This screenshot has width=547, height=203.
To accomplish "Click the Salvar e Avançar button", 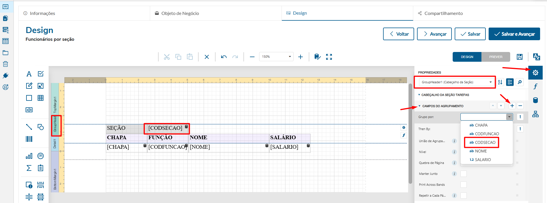I will coord(514,34).
